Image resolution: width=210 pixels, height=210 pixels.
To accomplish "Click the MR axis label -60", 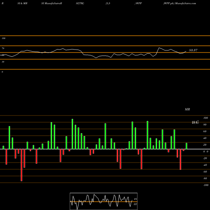I will coord(205,172).
